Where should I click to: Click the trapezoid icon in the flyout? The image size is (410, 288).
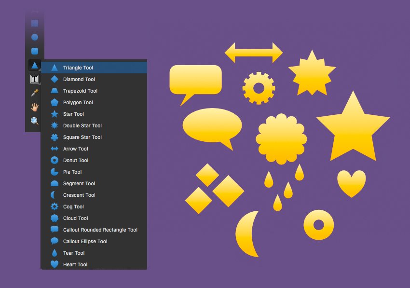tap(55, 91)
